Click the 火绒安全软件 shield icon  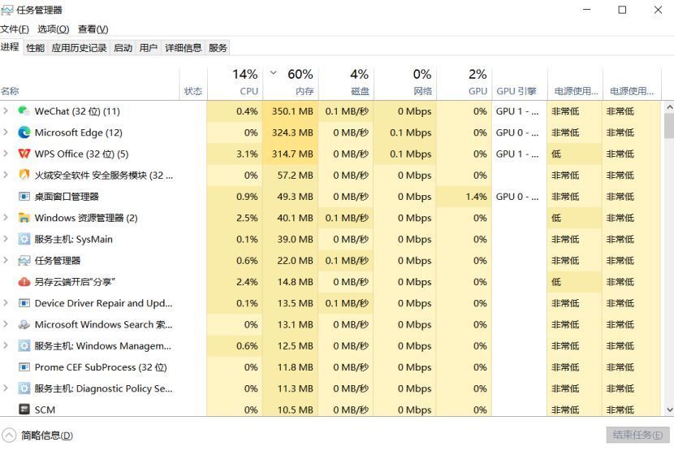tap(24, 176)
